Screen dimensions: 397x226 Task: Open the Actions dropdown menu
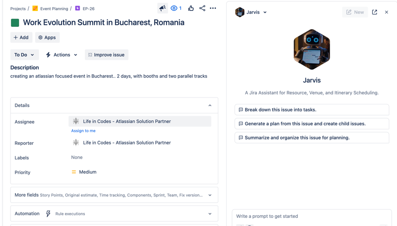pyautogui.click(x=62, y=55)
